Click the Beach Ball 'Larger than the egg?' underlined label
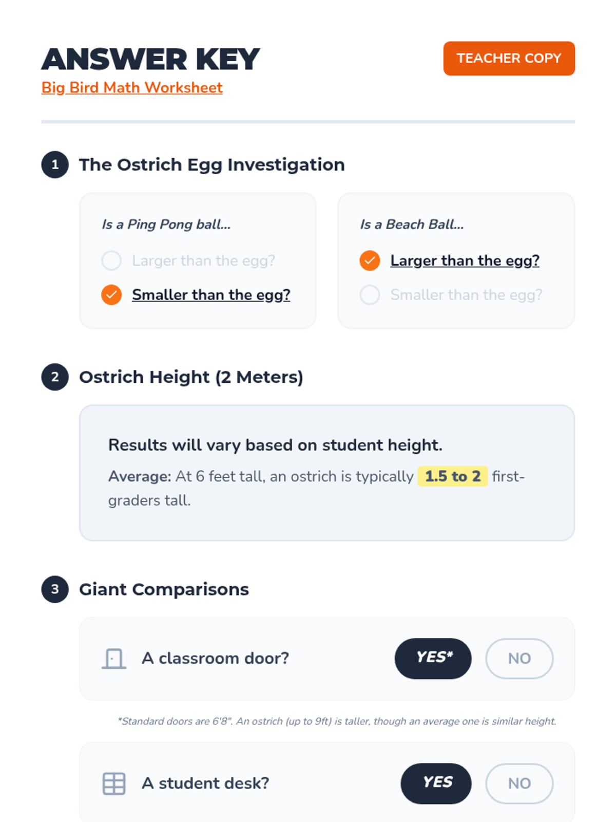The width and height of the screenshot is (616, 822). (x=465, y=260)
